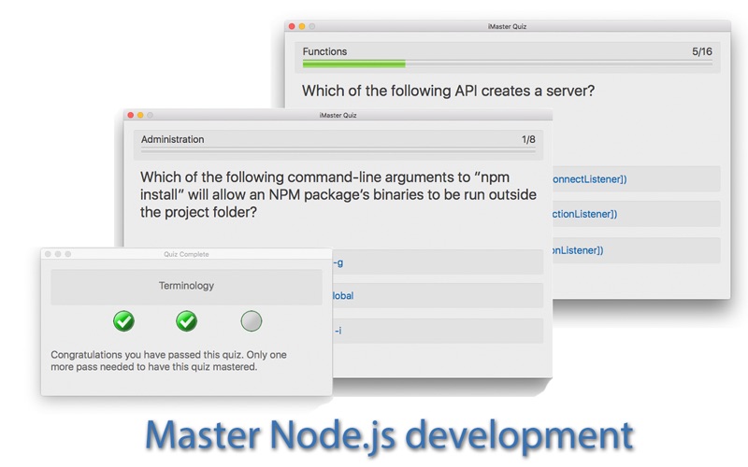Close the Functions quiz window with red button
Image resolution: width=748 pixels, height=467 pixels.
[292, 26]
